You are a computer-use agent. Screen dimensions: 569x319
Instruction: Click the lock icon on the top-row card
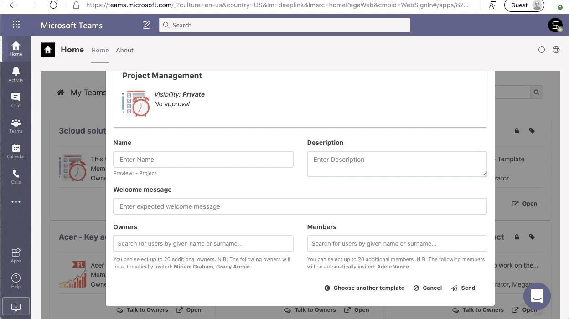pyautogui.click(x=517, y=131)
